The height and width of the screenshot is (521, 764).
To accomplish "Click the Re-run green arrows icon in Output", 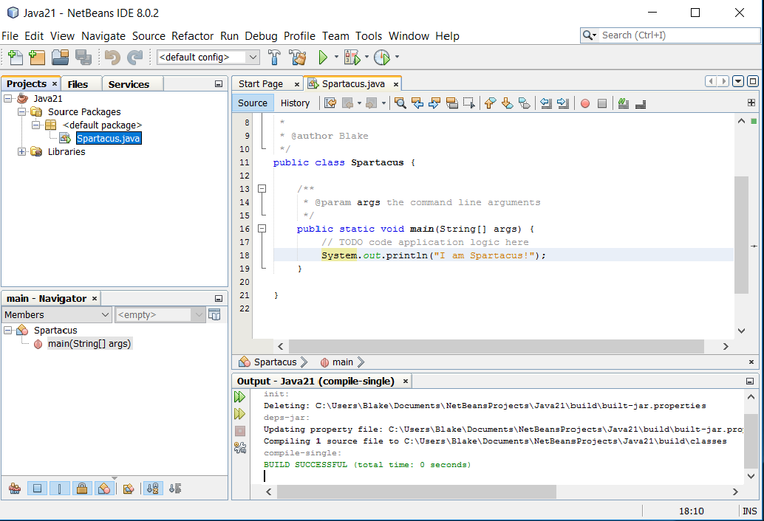I will [240, 397].
